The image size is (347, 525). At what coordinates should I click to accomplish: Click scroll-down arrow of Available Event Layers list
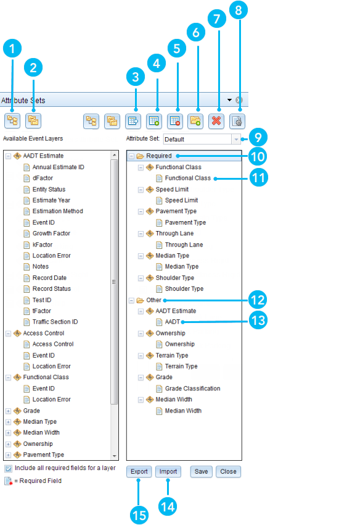pyautogui.click(x=114, y=456)
